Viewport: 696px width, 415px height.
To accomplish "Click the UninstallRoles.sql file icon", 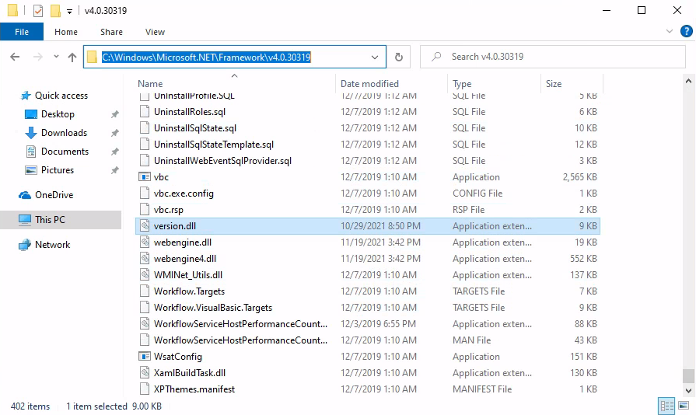I will [145, 112].
